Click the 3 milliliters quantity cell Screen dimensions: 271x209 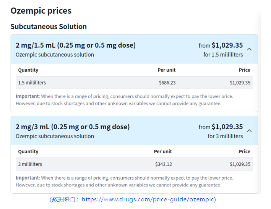click(30, 164)
